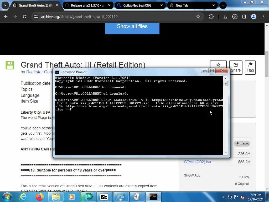
Task: Select the Command Prompt taskbar button
Action: (153, 197)
